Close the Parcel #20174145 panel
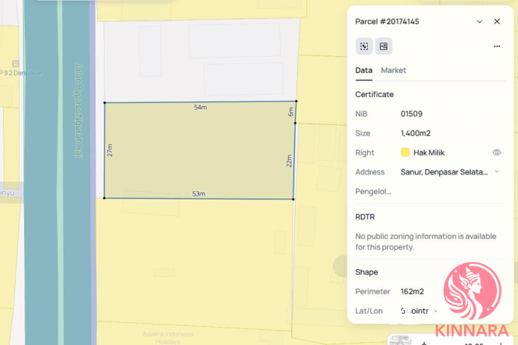 point(497,21)
